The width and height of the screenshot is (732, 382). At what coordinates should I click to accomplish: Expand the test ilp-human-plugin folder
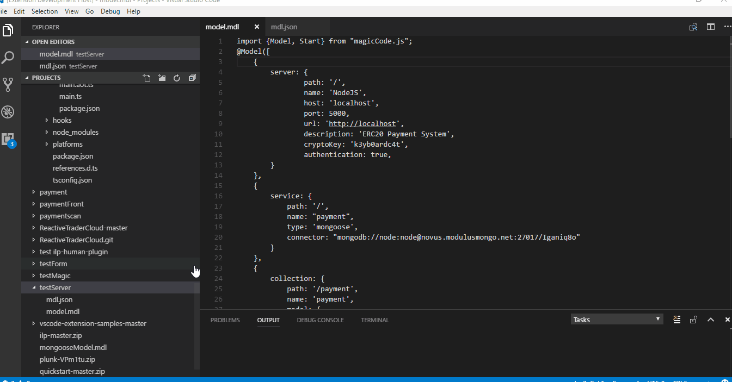pyautogui.click(x=110, y=252)
